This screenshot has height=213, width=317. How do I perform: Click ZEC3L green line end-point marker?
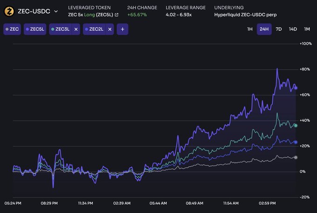[296, 126]
